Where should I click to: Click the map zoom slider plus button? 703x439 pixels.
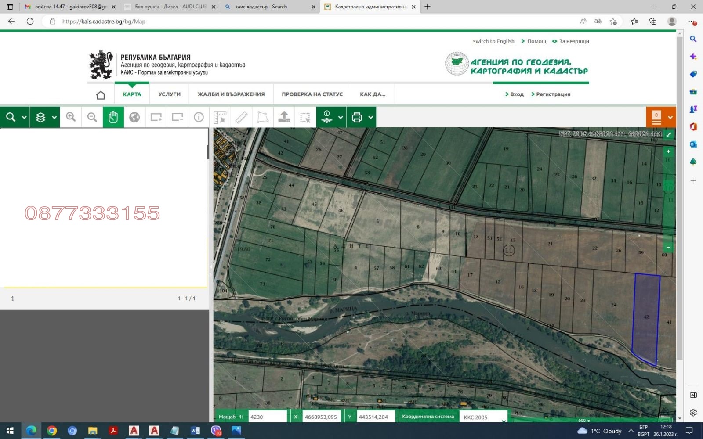click(x=668, y=151)
